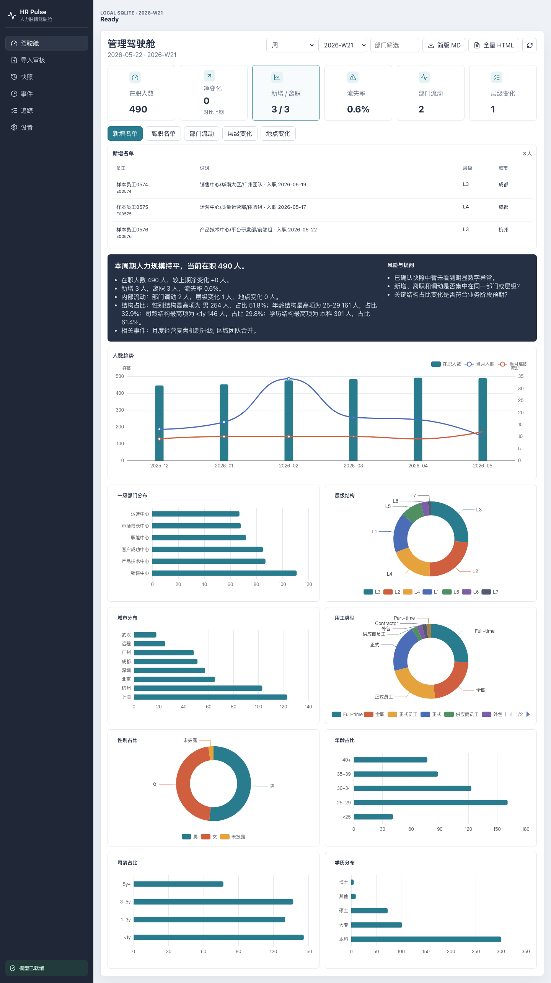This screenshot has width=551, height=983.
Task: Click the 部门流动 activity icon
Action: tap(424, 77)
